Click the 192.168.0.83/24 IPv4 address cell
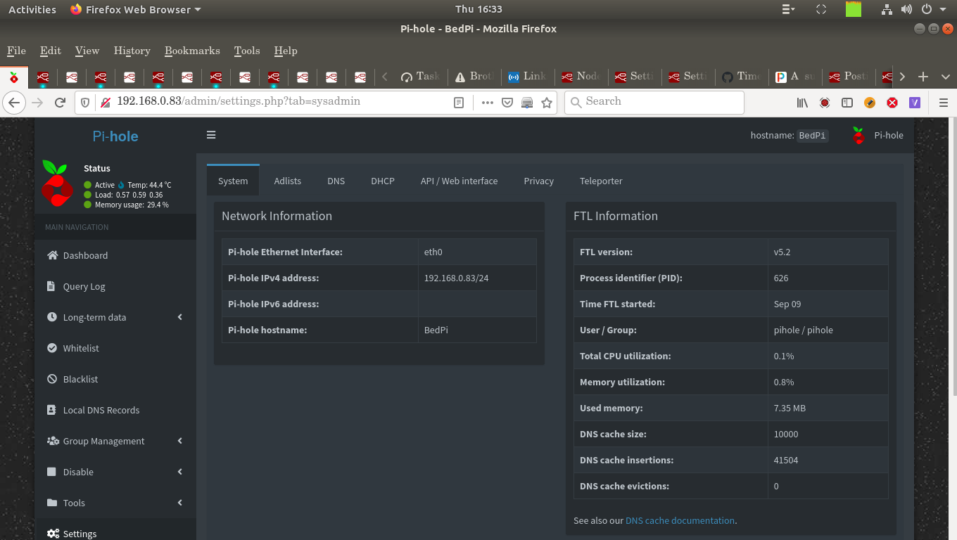Viewport: 957px width, 540px height. pos(477,278)
